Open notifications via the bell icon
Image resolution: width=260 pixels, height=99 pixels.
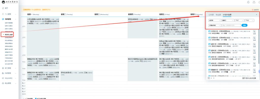(x=248, y=2)
